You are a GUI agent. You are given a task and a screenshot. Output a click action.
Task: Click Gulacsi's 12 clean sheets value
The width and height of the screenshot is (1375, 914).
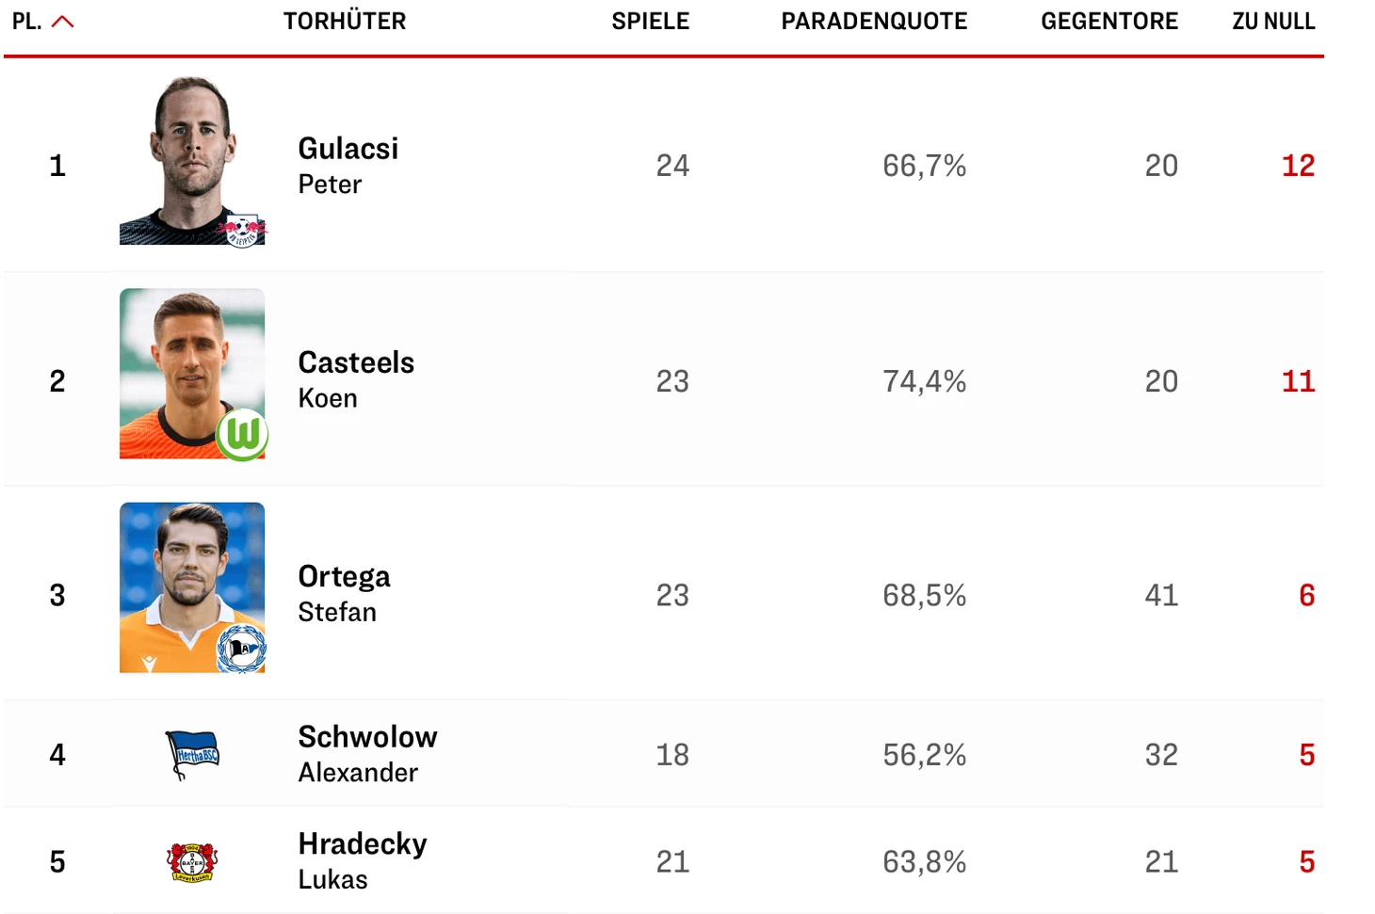click(1297, 166)
